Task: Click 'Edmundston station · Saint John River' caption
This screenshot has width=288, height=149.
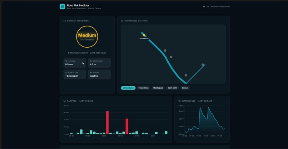Action: [87, 53]
